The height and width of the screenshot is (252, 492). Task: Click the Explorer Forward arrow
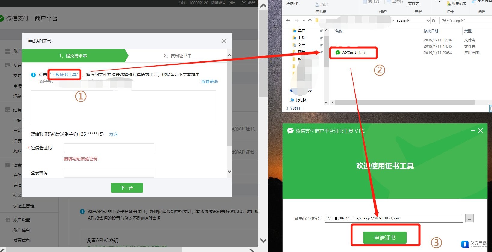pyautogui.click(x=297, y=20)
